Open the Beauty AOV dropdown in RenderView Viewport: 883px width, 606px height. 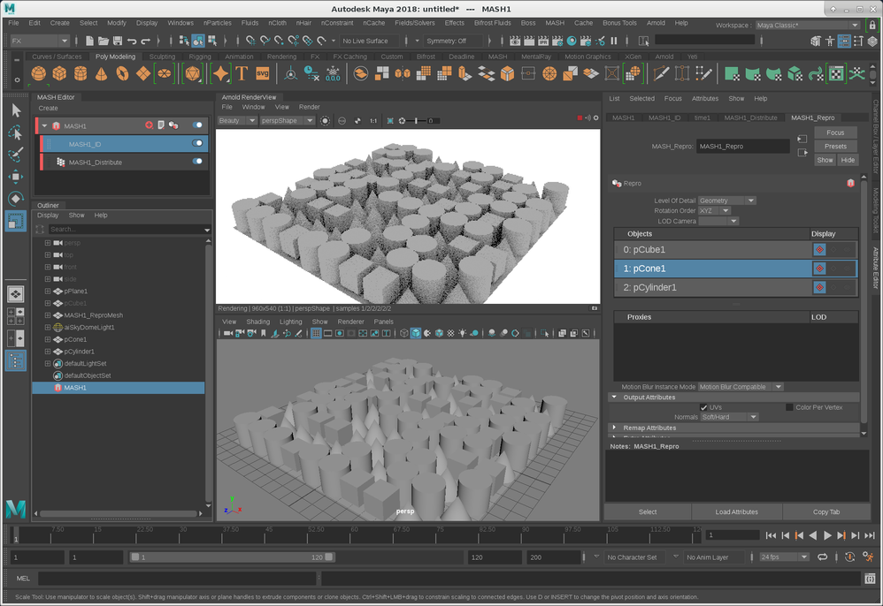click(x=236, y=121)
